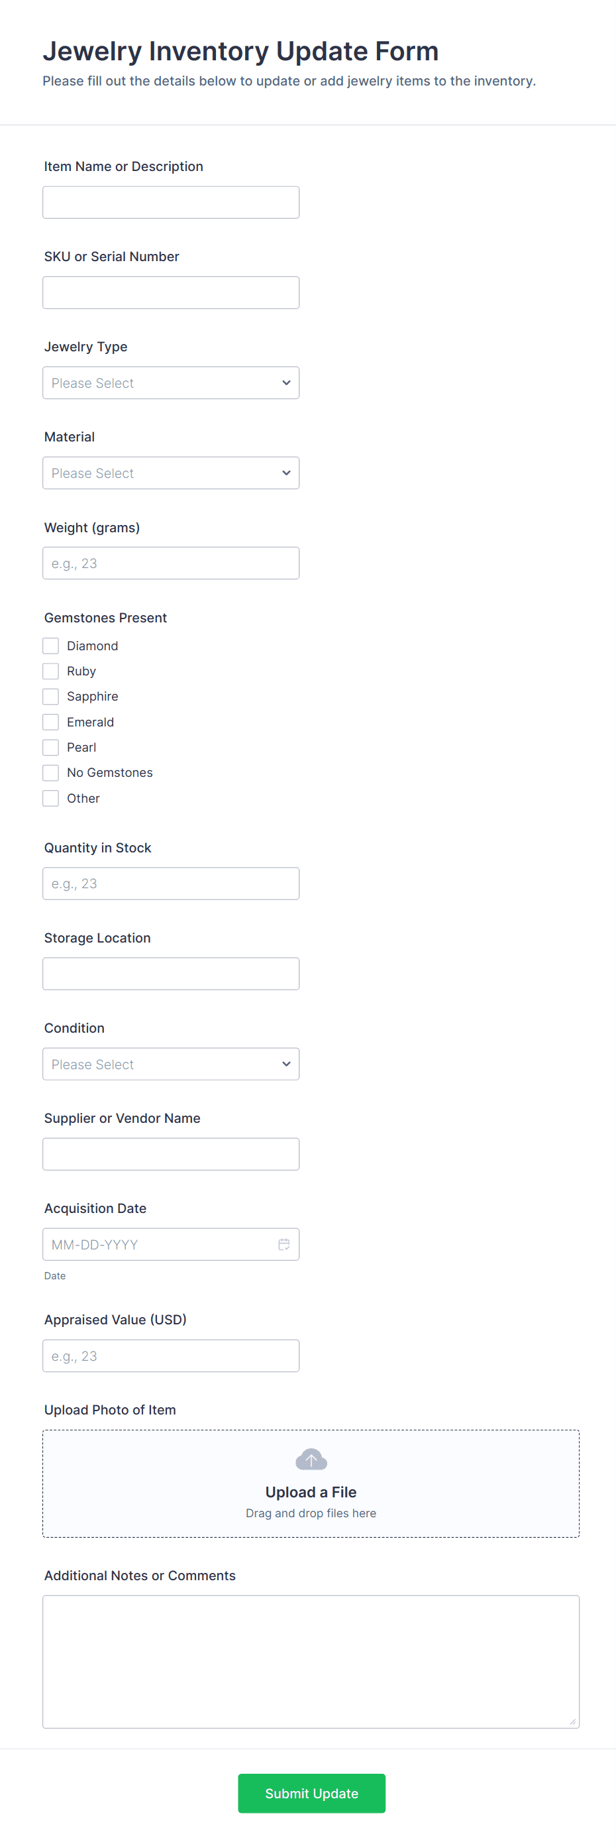Expand the Material dropdown
Screen dimensions: 616x1846
(170, 473)
